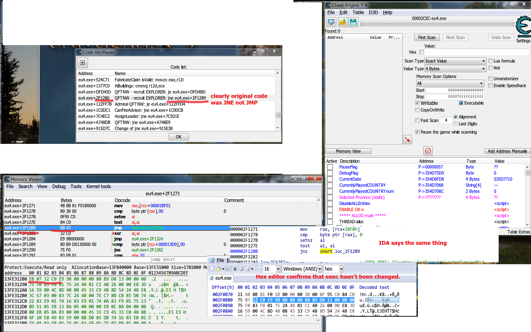
Task: Open the process list icon in Cheat Engine
Action: coord(331,22)
